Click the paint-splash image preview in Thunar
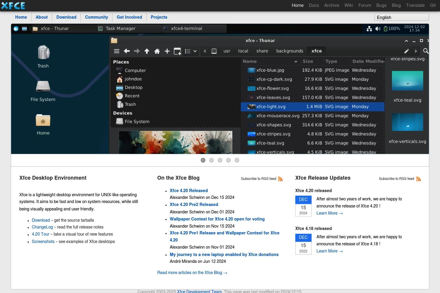Viewport: 440px width, 293px height. tap(175, 142)
